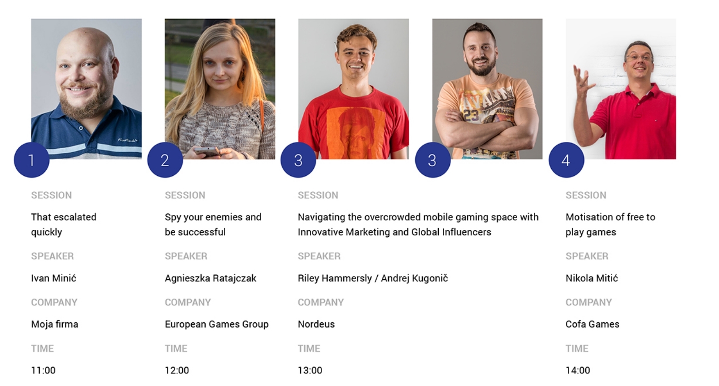Image resolution: width=719 pixels, height=386 pixels.
Task: Click session title "That escalated quickly"
Action: pyautogui.click(x=64, y=224)
